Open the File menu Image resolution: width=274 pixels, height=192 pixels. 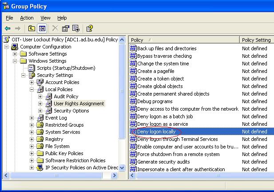click(9, 18)
